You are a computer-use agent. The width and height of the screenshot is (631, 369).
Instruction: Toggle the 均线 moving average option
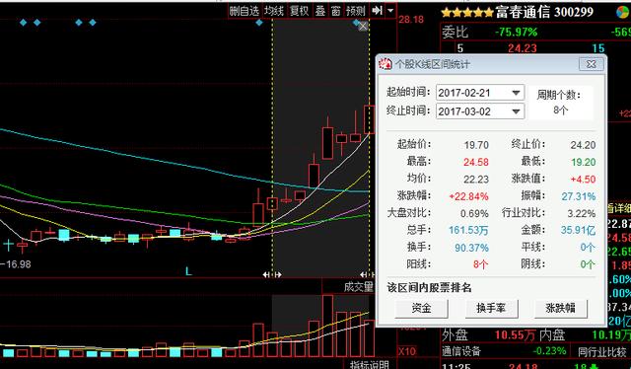click(x=274, y=11)
